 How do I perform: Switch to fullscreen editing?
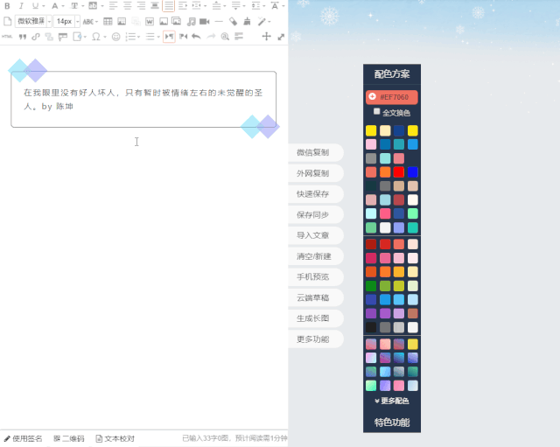click(281, 37)
